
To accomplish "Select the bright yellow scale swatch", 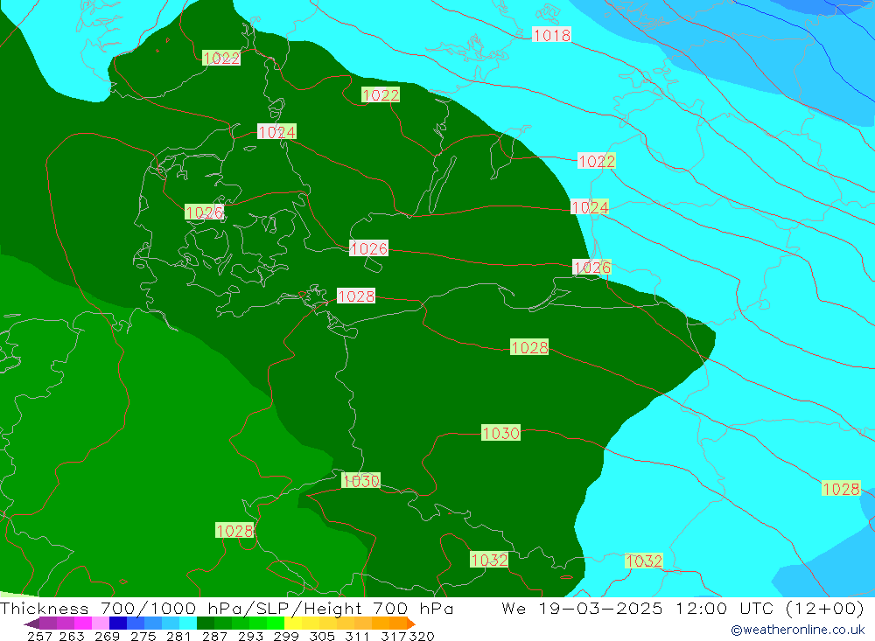I will (x=293, y=624).
